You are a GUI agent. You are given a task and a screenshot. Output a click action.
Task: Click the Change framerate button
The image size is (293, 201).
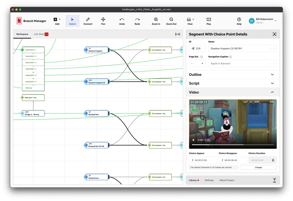point(258,167)
